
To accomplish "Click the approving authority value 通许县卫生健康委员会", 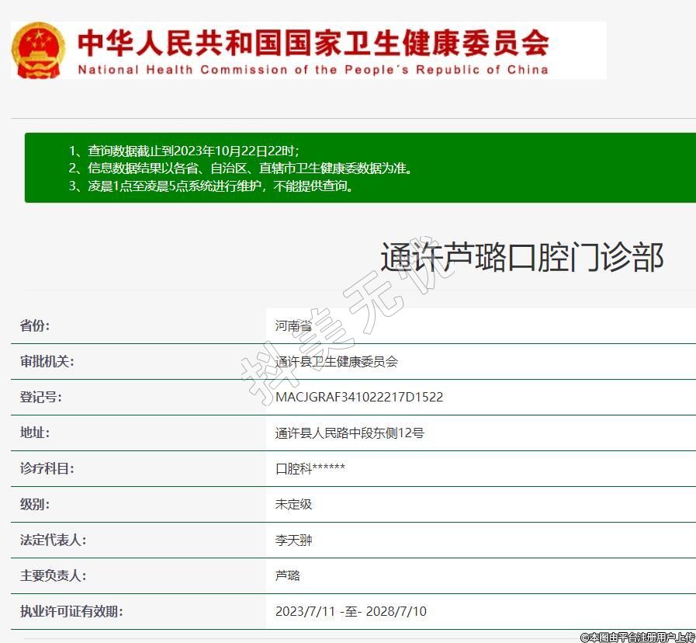I will 336,361.
